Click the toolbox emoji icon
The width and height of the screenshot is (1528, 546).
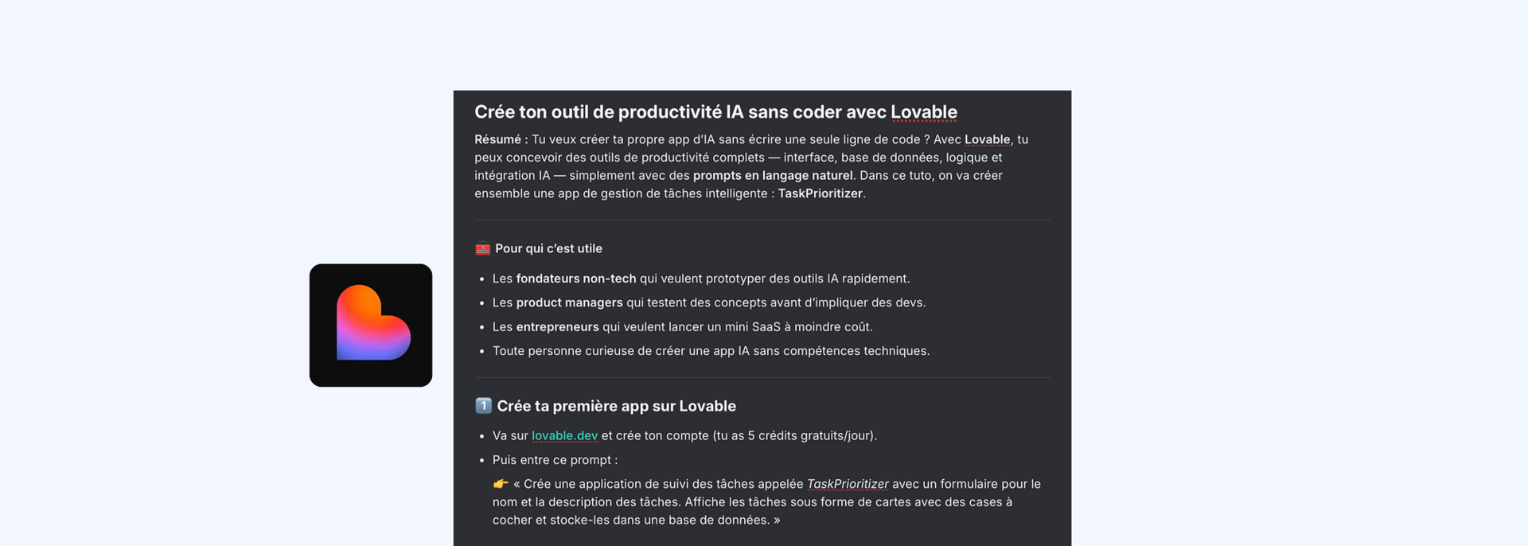pyautogui.click(x=482, y=248)
